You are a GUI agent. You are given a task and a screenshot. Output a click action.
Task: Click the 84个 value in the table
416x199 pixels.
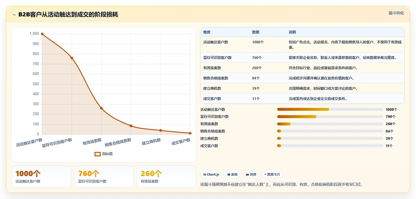pos(256,78)
